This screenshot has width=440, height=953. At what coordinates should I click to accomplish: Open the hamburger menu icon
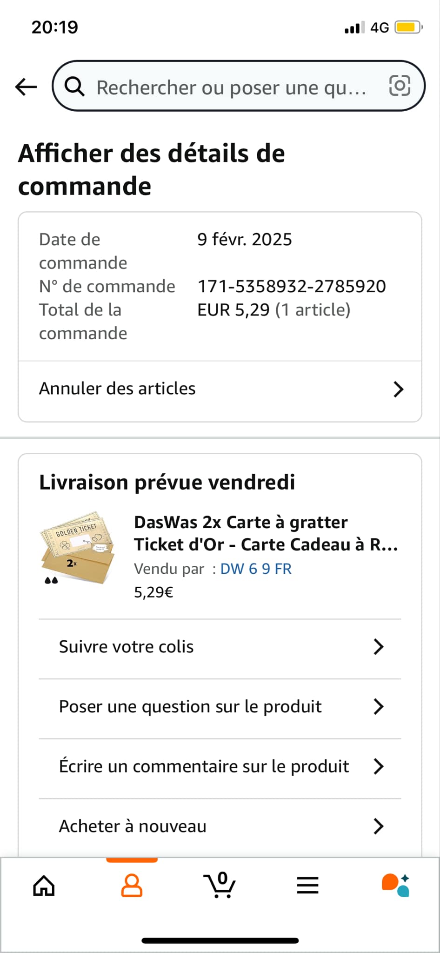click(307, 885)
